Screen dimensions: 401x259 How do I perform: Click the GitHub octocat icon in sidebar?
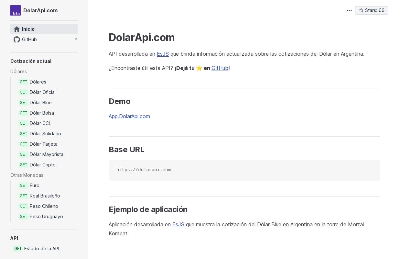[x=17, y=39]
